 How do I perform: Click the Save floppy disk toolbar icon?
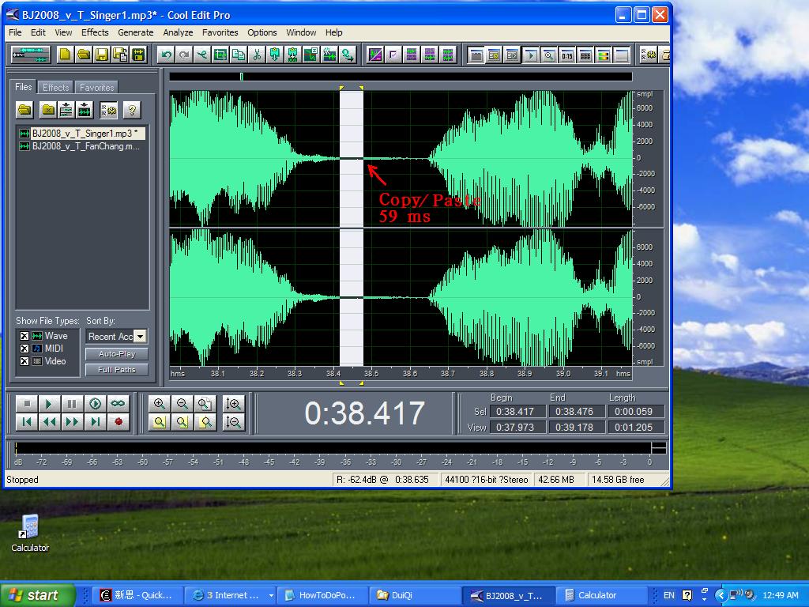[x=101, y=55]
